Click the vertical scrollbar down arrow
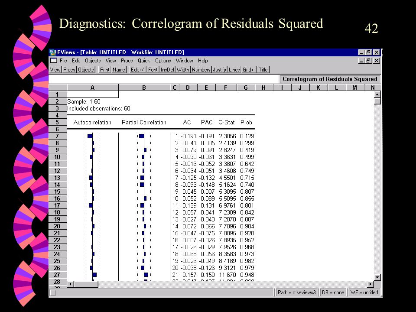Viewport: 416px width, 312px height. pos(377,277)
